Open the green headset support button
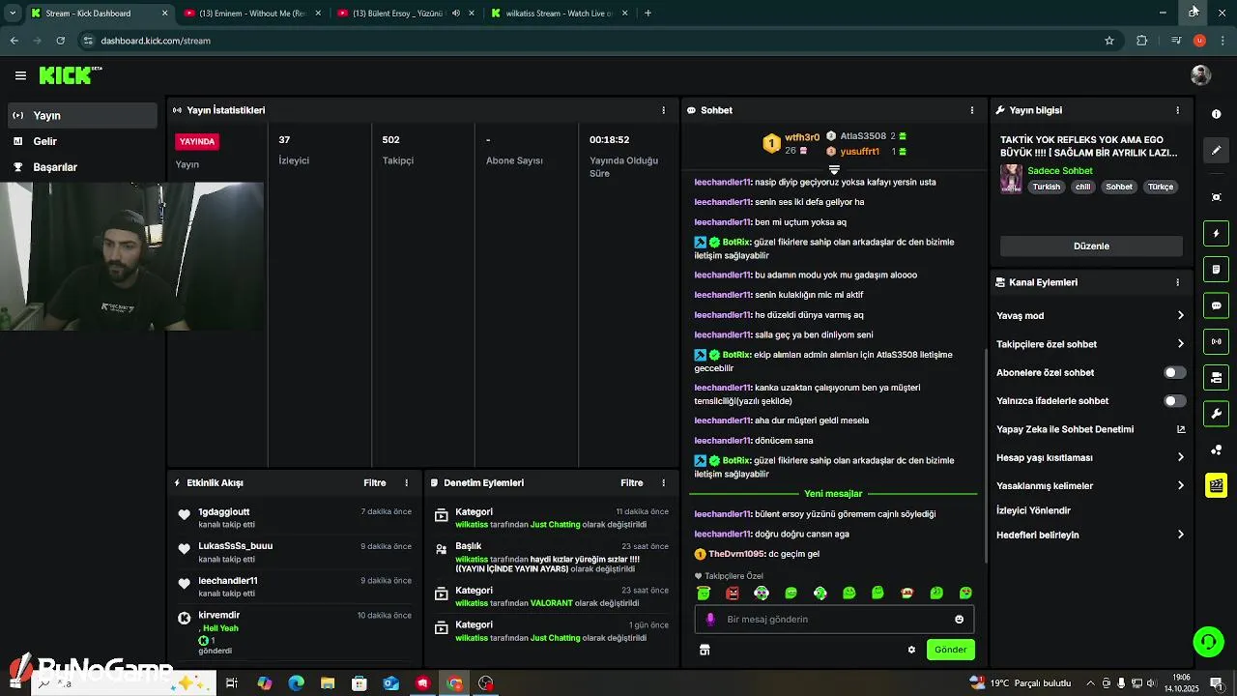Image resolution: width=1237 pixels, height=696 pixels. point(1206,641)
